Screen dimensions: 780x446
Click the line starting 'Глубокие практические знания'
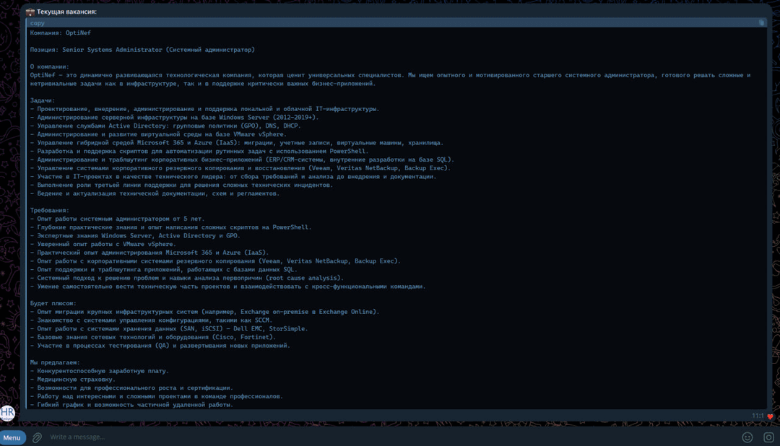click(x=170, y=227)
